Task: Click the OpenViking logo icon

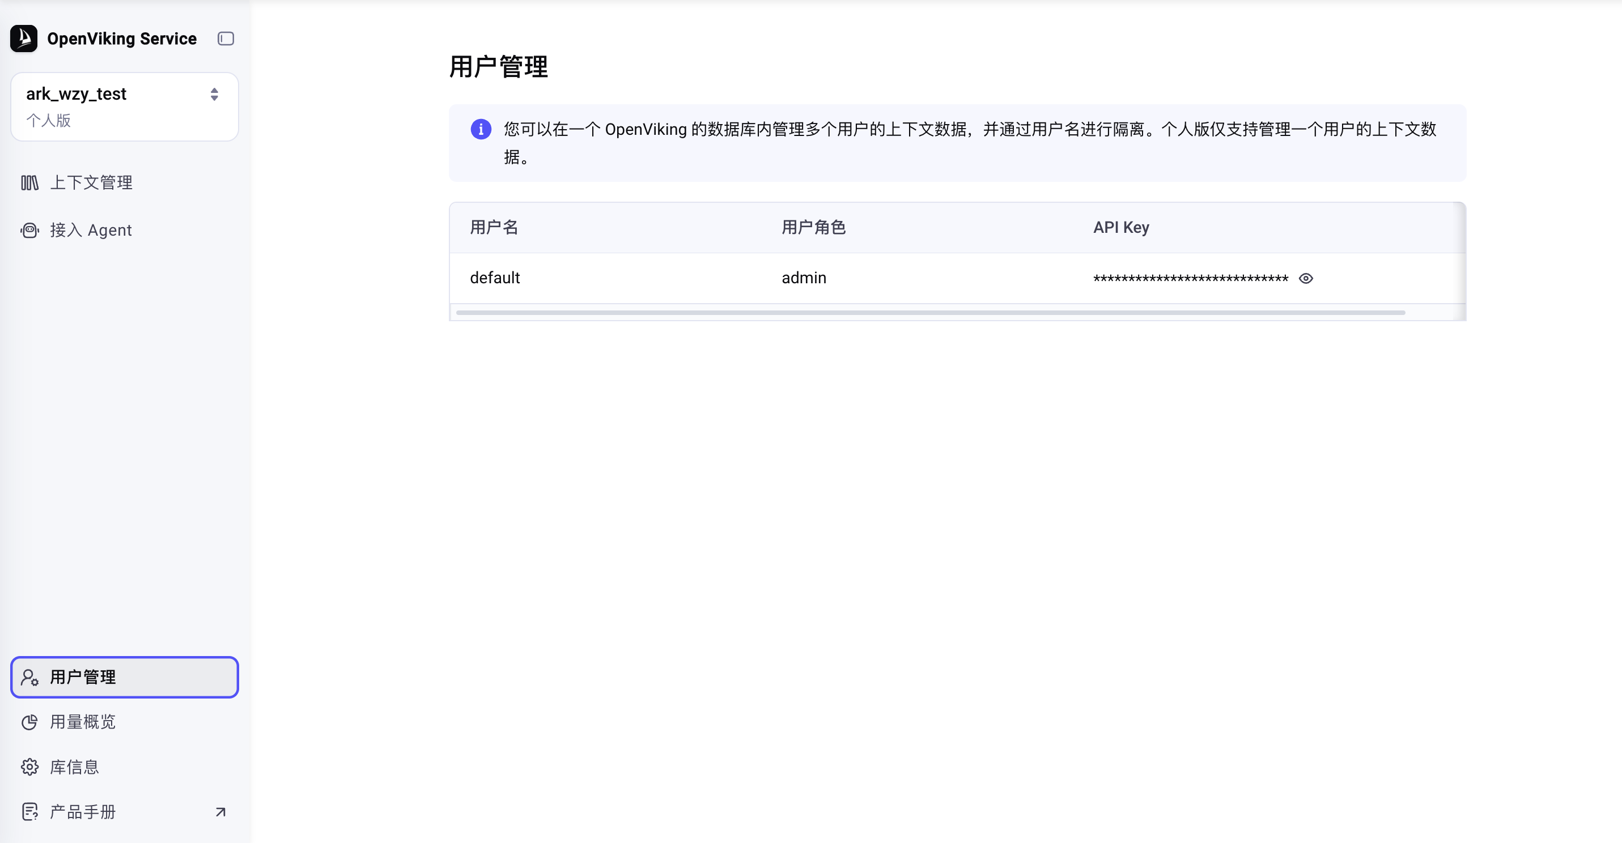Action: point(24,39)
